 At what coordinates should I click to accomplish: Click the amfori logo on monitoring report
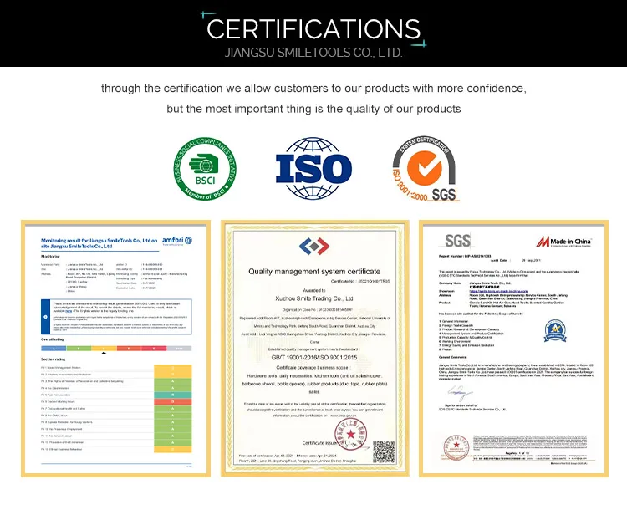pyautogui.click(x=177, y=241)
